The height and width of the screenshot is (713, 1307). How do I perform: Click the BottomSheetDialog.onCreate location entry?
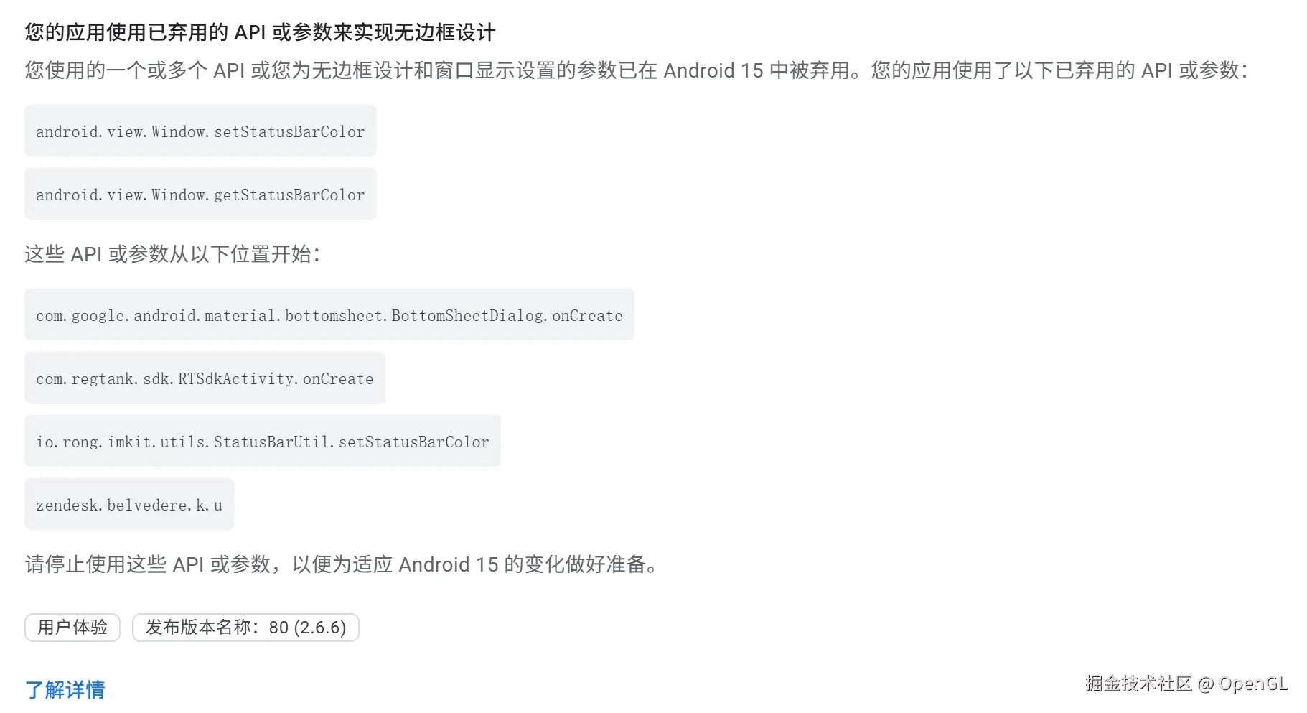[x=329, y=315]
